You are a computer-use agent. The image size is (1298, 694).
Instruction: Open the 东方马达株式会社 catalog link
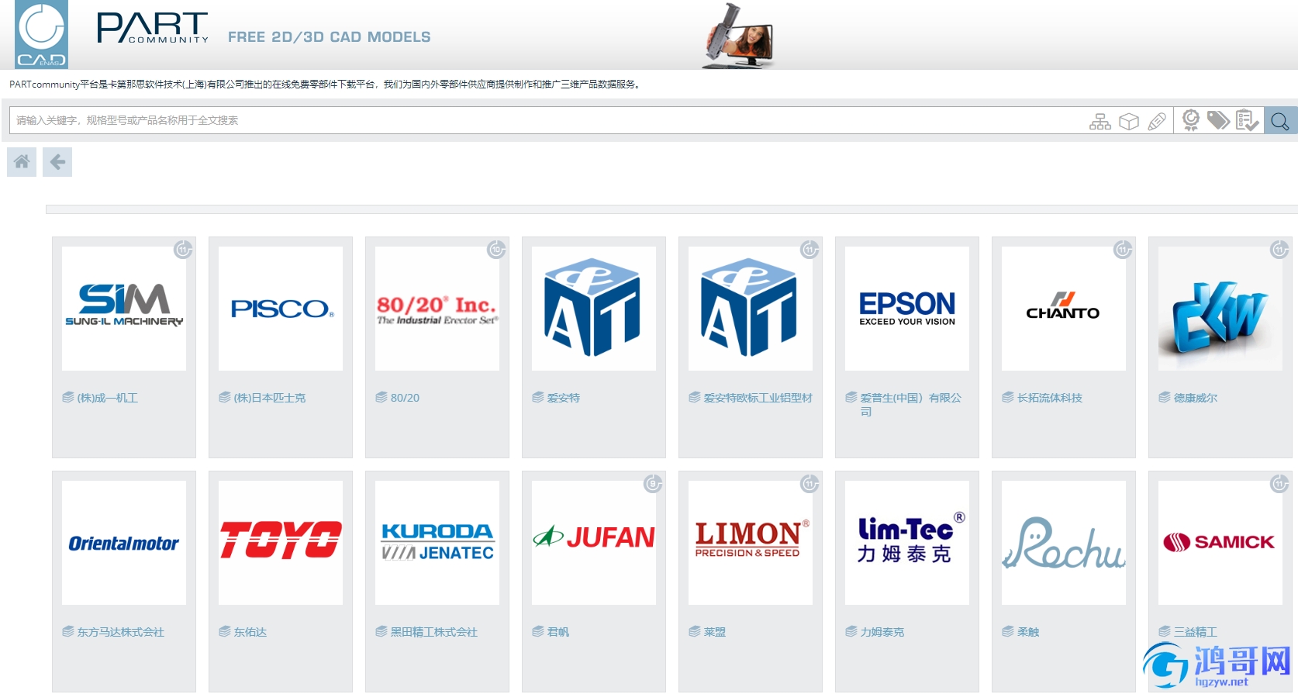click(x=121, y=632)
